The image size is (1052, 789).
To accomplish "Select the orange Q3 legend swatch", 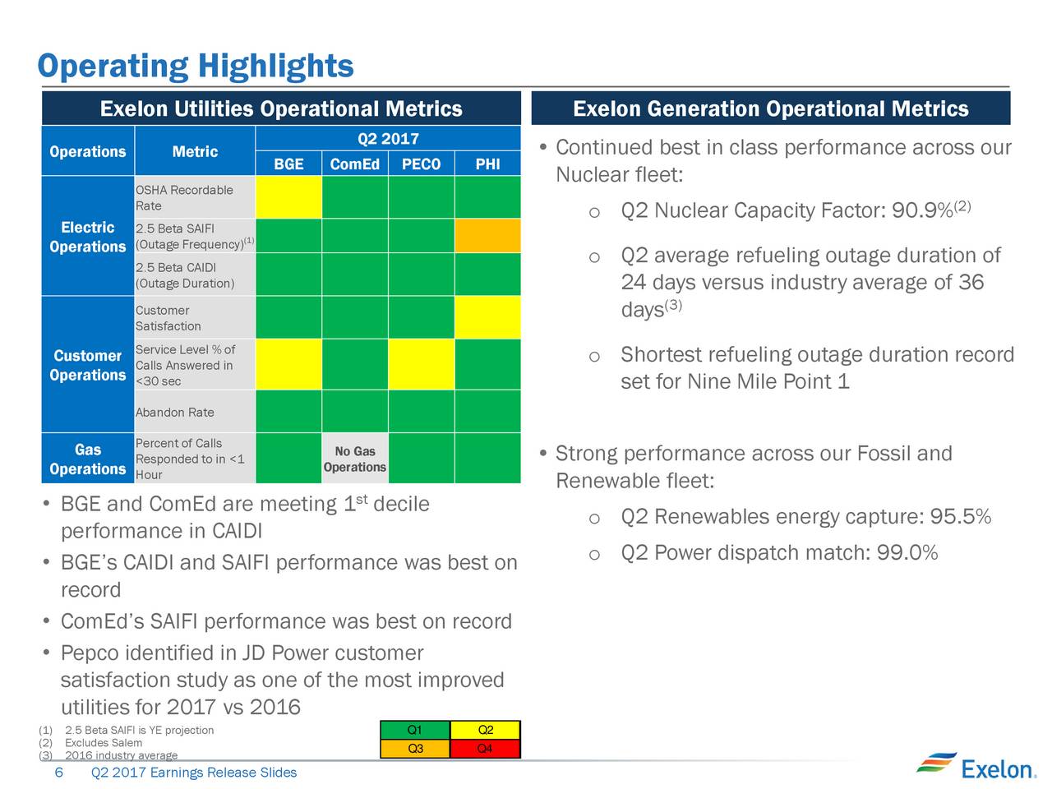I will tap(415, 749).
